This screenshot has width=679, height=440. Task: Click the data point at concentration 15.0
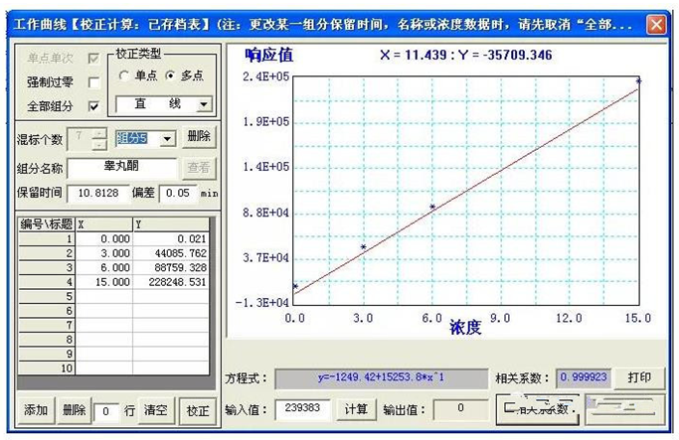point(638,81)
